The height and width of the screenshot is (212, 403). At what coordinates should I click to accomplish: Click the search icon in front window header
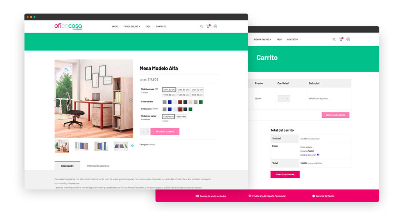(201, 26)
